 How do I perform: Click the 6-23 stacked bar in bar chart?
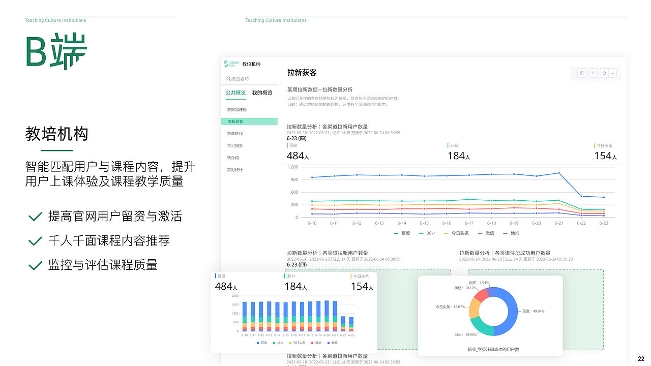[x=351, y=324]
